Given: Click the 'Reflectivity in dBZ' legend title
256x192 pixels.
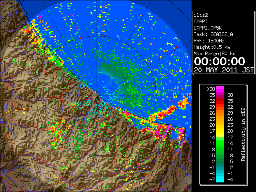Looking at the screenshot, I should click(x=243, y=134).
